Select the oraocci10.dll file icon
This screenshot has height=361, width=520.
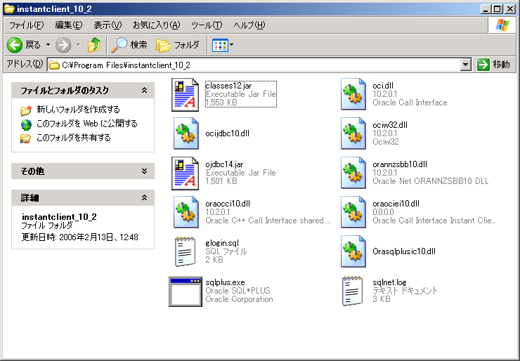[186, 212]
